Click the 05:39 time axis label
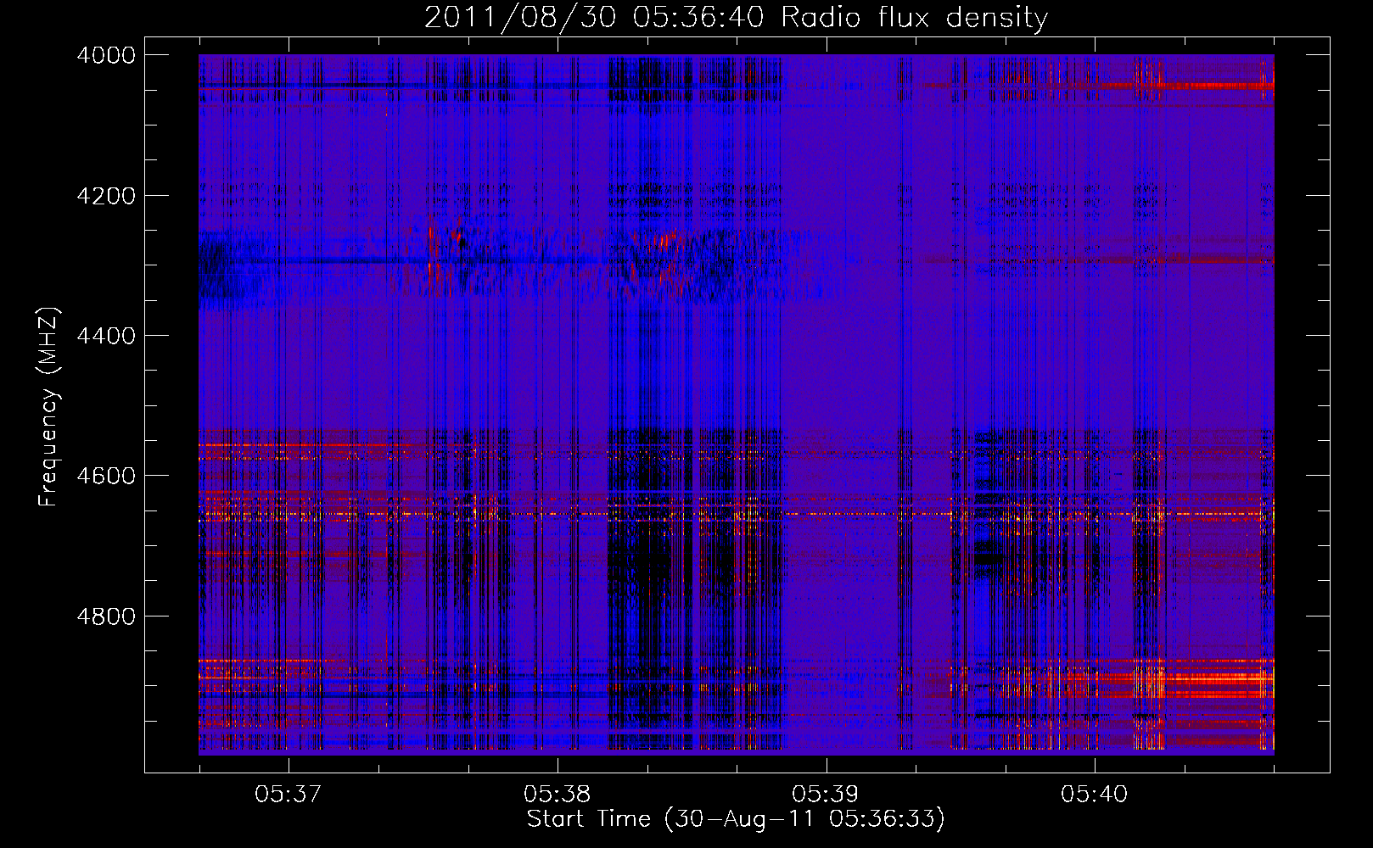Viewport: 1373px width, 848px height. click(x=826, y=795)
